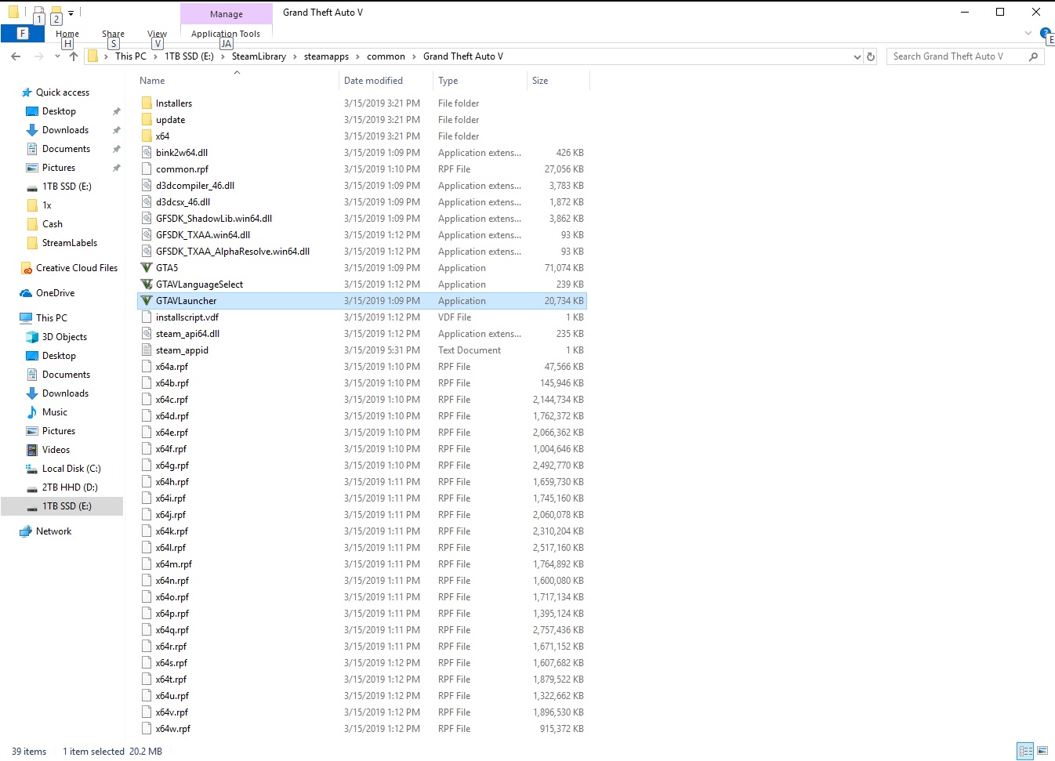Open the recent locations dropdown arrow
The width and height of the screenshot is (1055, 761).
(x=57, y=56)
